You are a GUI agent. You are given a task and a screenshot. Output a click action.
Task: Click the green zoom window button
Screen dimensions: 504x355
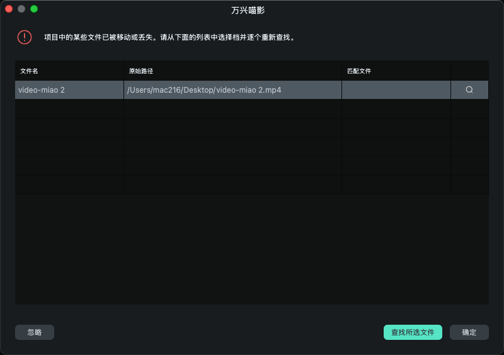point(34,9)
